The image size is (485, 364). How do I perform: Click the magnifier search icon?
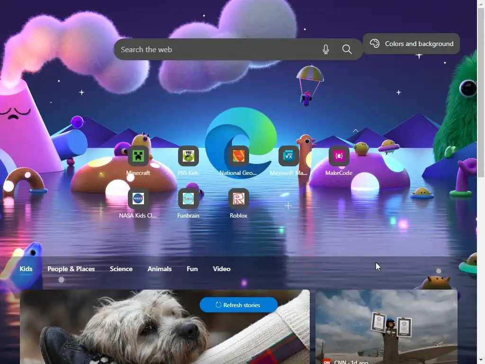347,49
